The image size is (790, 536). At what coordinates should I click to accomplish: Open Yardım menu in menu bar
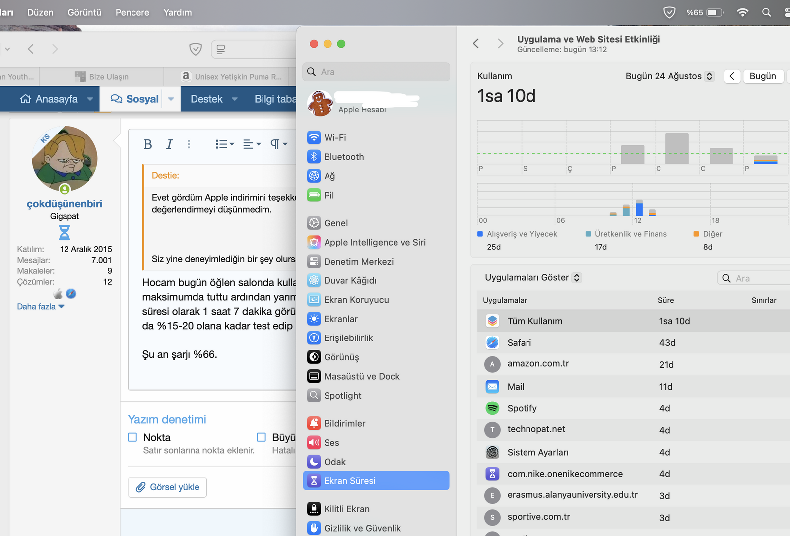[x=177, y=12]
